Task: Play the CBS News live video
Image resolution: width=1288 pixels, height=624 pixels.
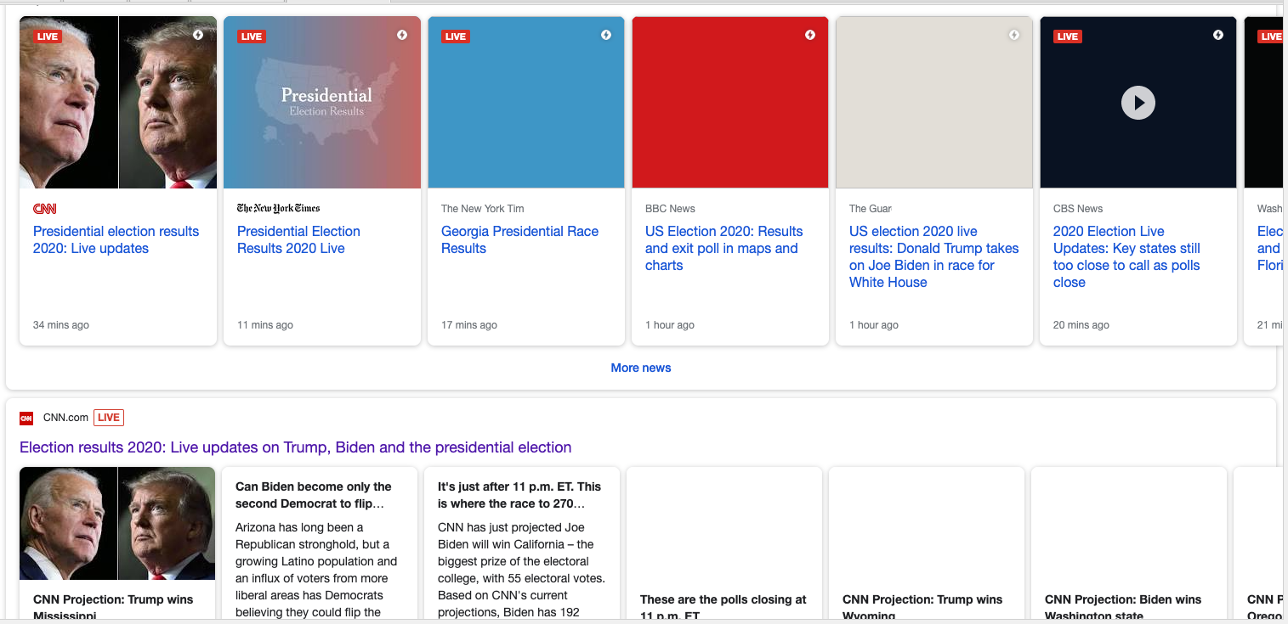Action: [1138, 103]
